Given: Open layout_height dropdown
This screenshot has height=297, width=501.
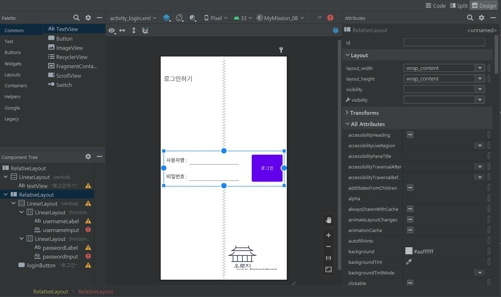Looking at the screenshot, I should coord(480,79).
